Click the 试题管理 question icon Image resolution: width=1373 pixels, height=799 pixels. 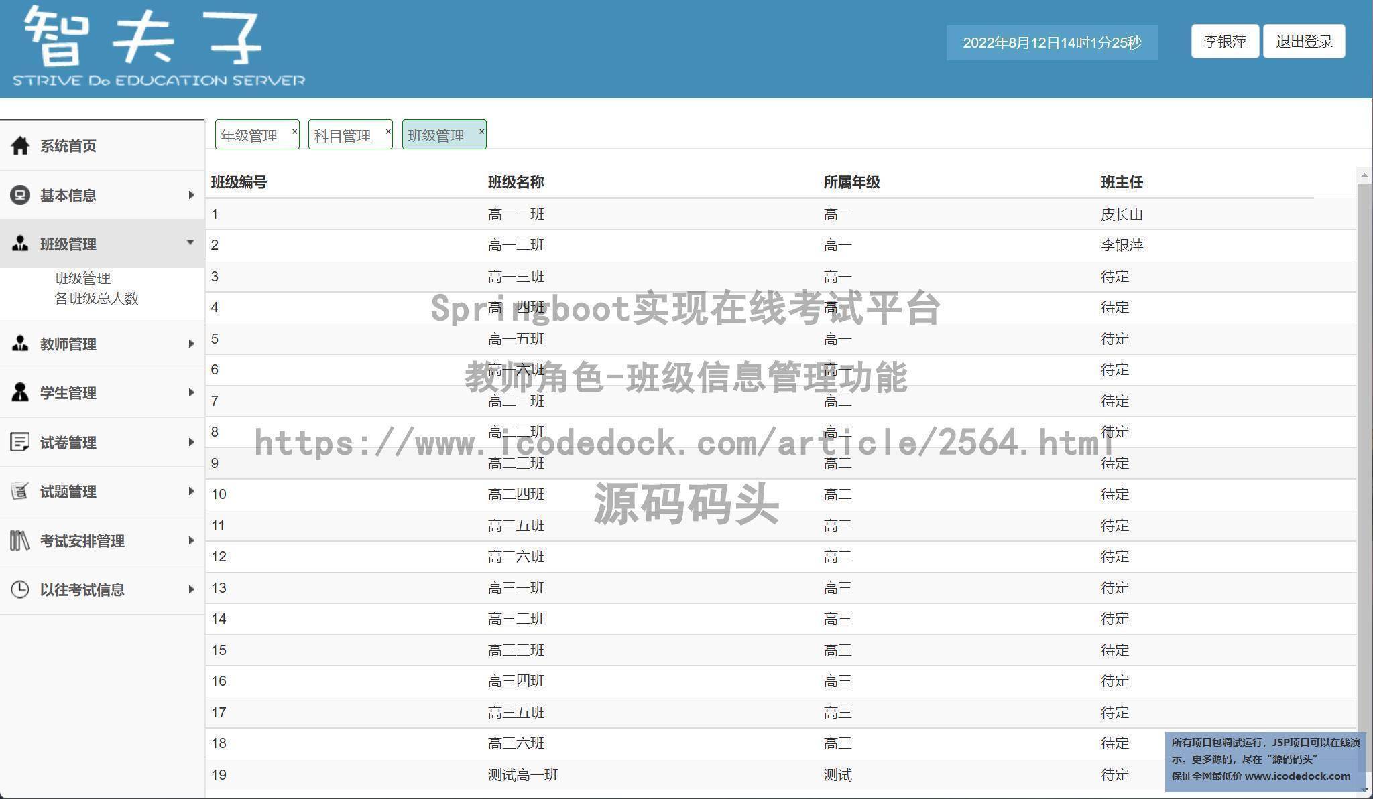click(x=20, y=491)
